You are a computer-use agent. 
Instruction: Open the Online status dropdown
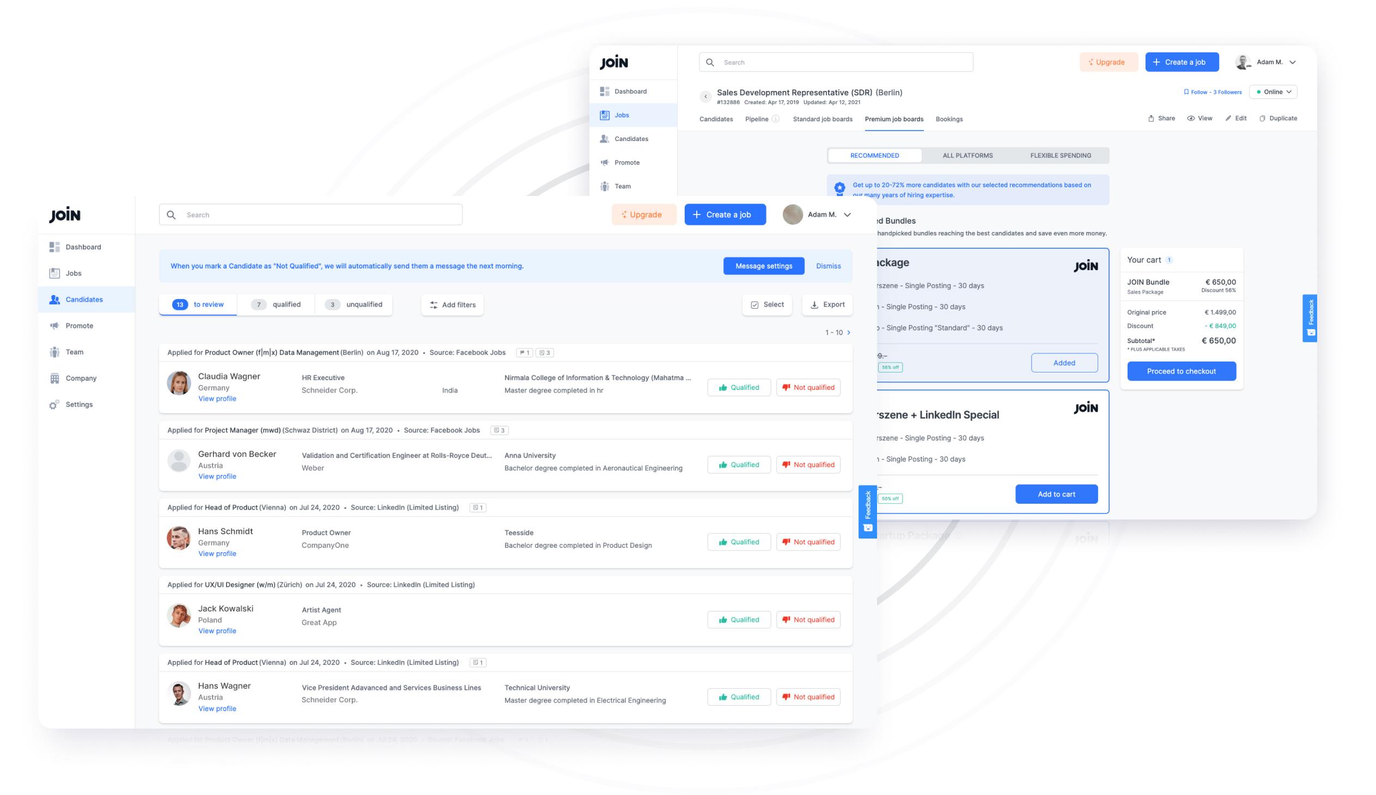[1273, 92]
